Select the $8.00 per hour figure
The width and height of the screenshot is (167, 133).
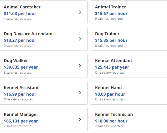(x=110, y=94)
